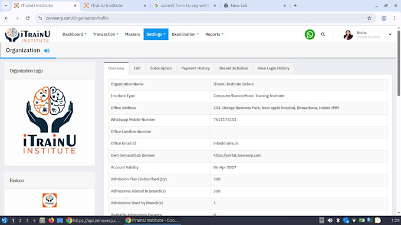Open a new browser tab with plus
Screen dimensions: 401x225
[x=295, y=6]
